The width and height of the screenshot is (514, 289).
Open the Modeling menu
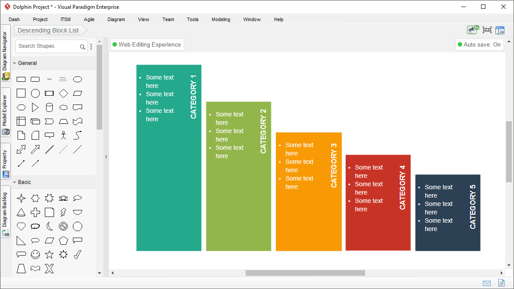tap(221, 19)
